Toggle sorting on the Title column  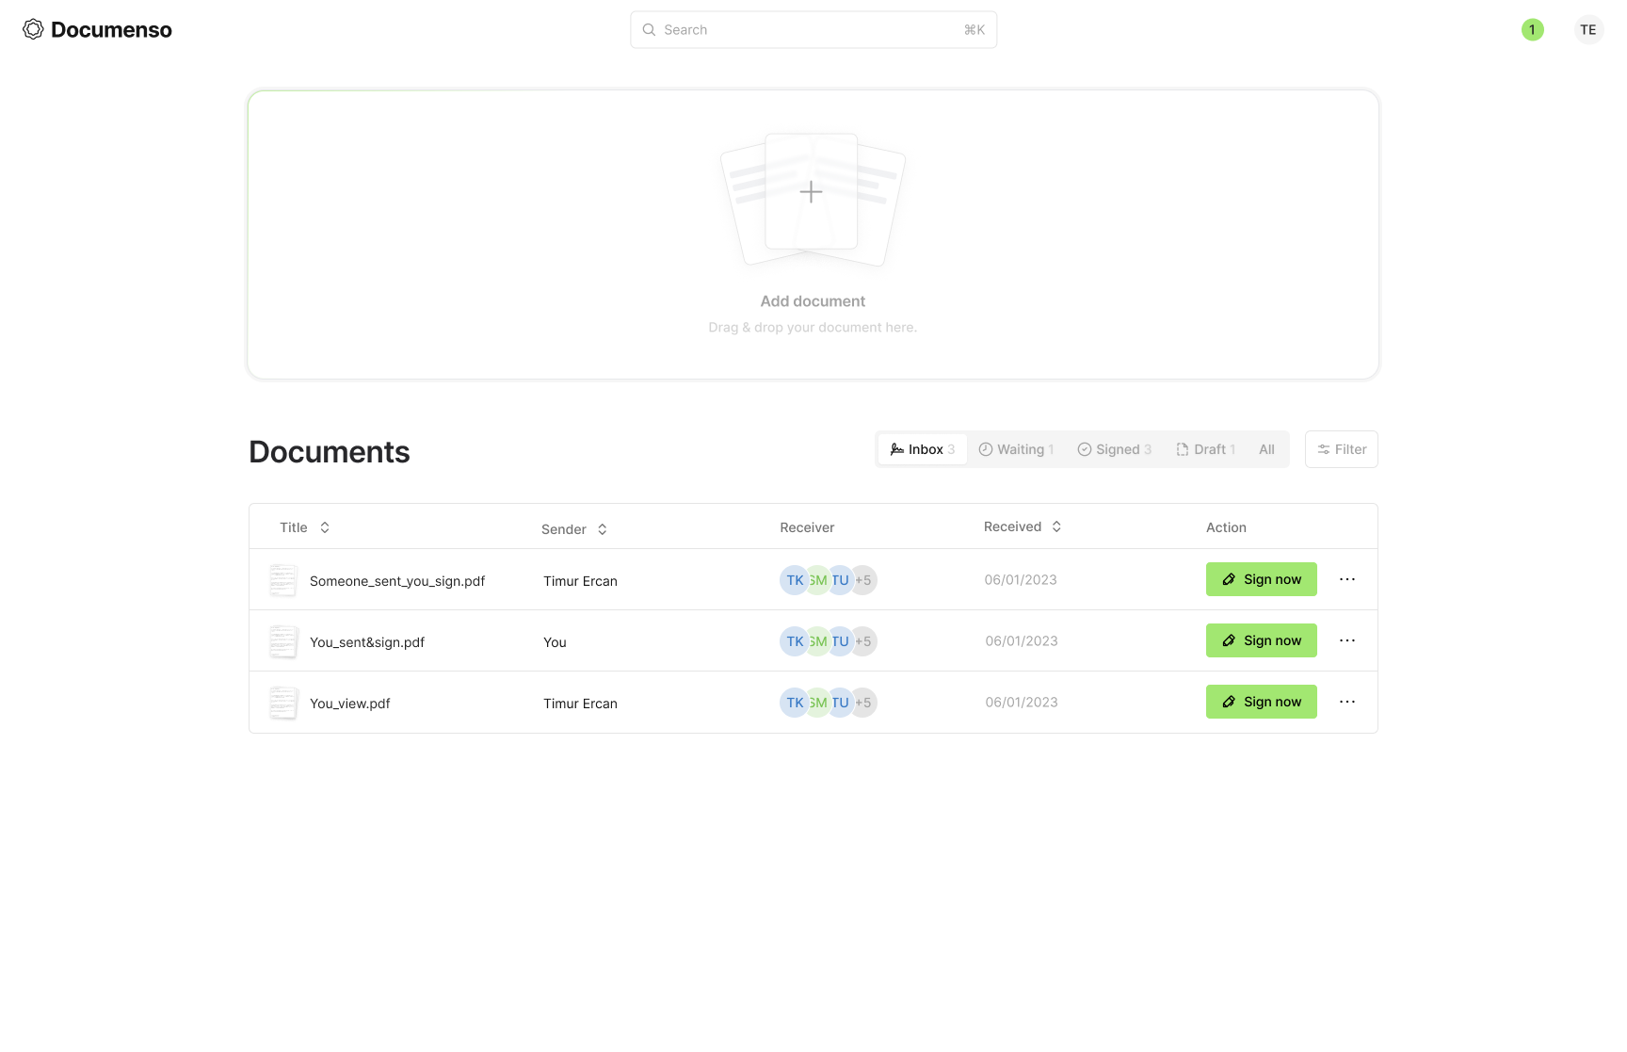pos(325,526)
